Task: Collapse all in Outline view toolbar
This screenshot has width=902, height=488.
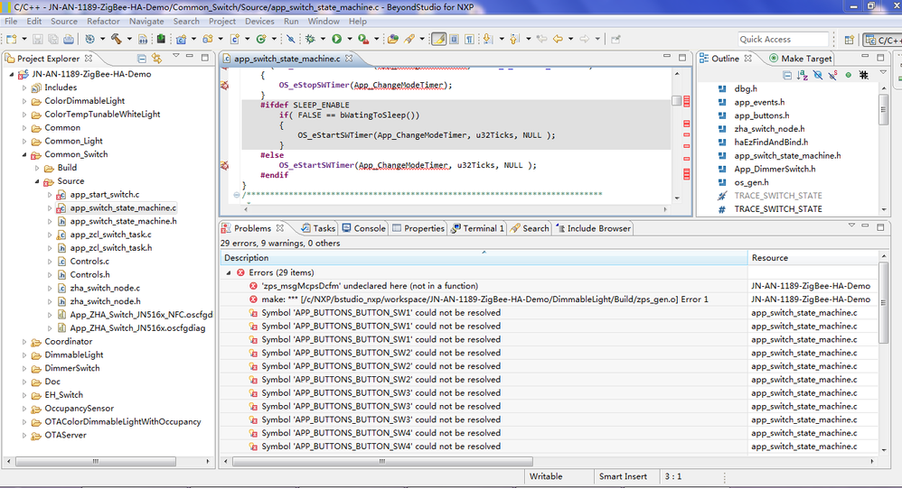Action: point(787,75)
